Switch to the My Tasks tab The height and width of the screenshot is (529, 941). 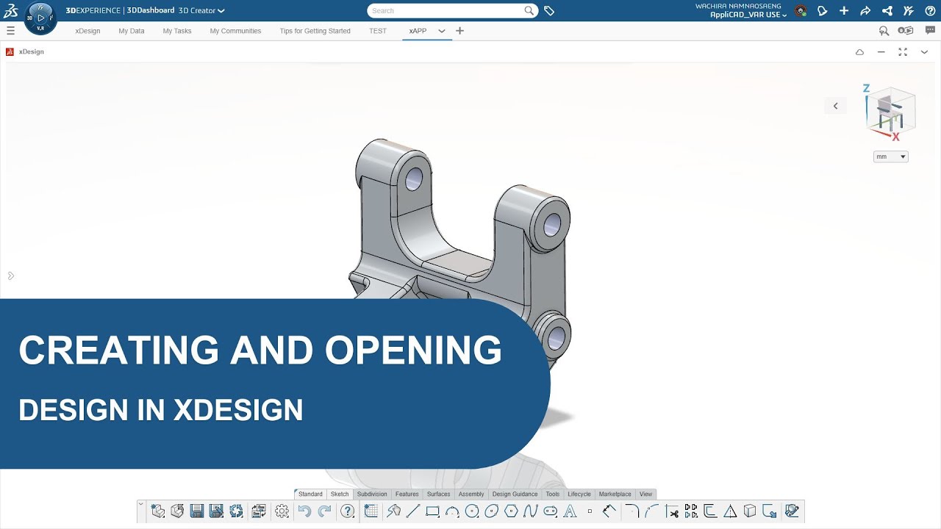pos(177,31)
